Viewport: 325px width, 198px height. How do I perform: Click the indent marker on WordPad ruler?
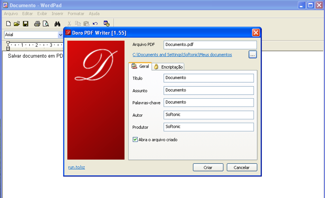click(8, 46)
